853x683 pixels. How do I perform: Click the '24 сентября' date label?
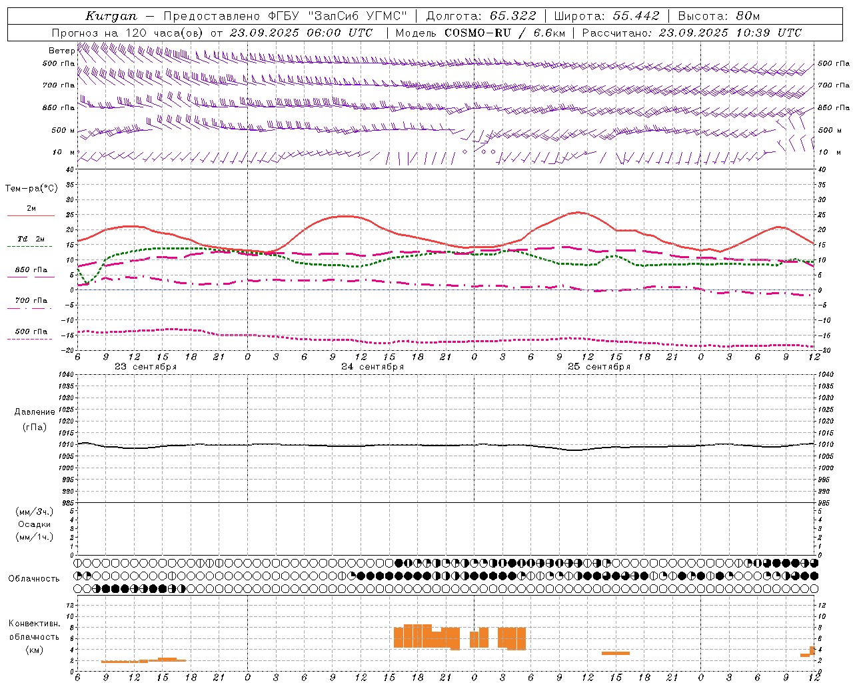pyautogui.click(x=373, y=367)
